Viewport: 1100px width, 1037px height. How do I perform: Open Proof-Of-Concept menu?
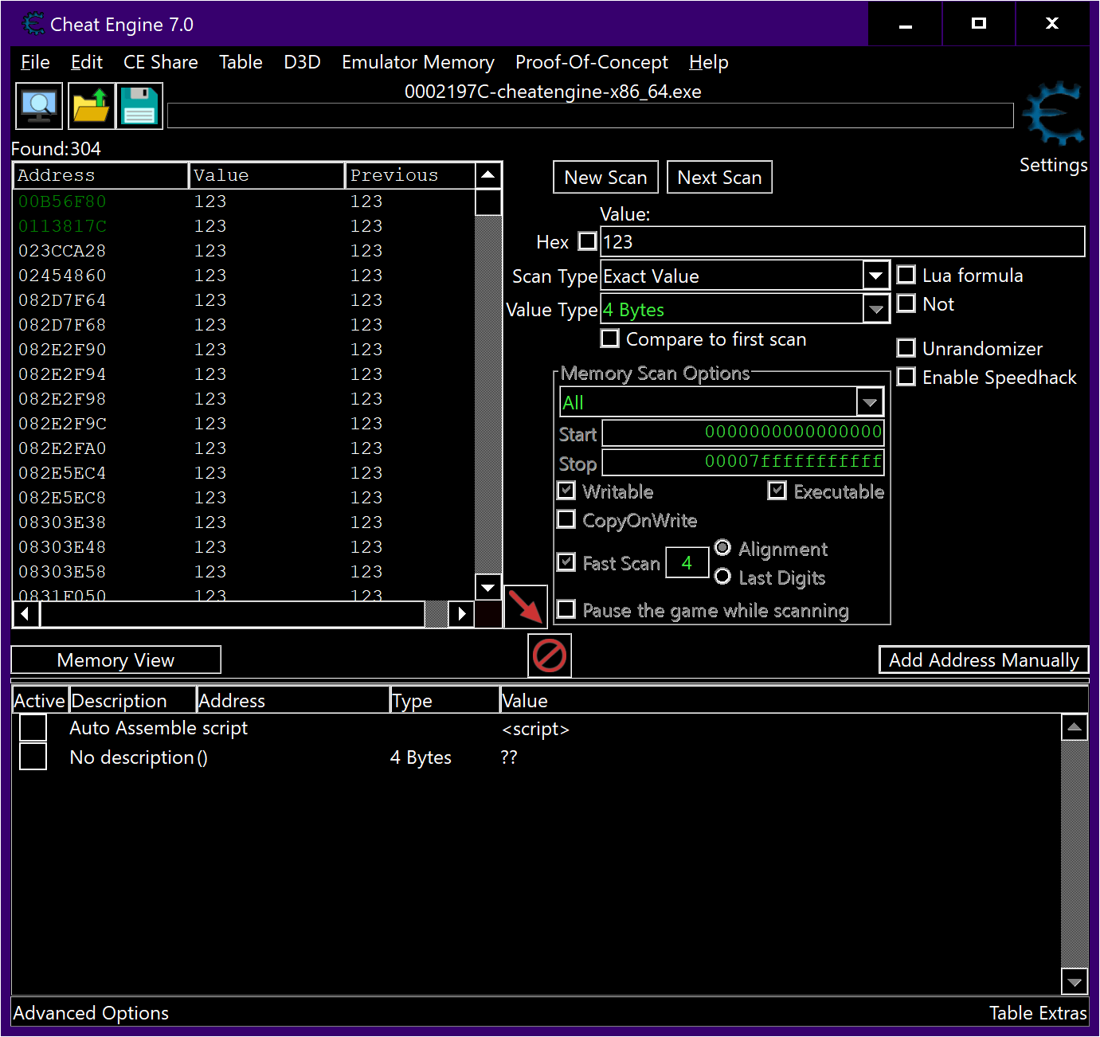592,62
